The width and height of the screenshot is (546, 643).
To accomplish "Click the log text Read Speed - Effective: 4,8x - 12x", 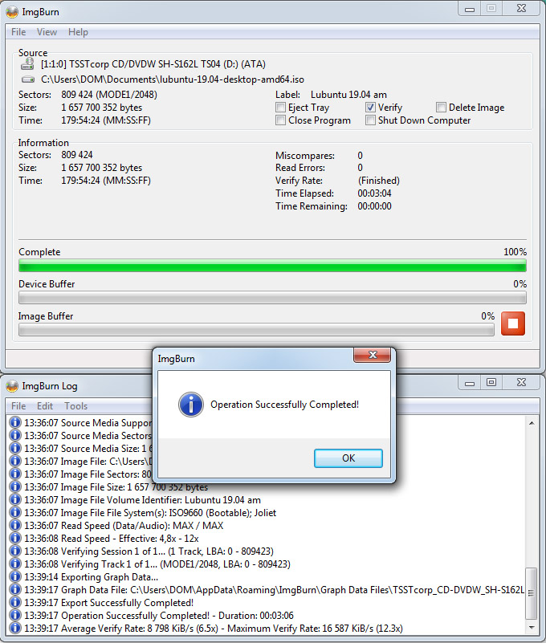I will tap(129, 539).
